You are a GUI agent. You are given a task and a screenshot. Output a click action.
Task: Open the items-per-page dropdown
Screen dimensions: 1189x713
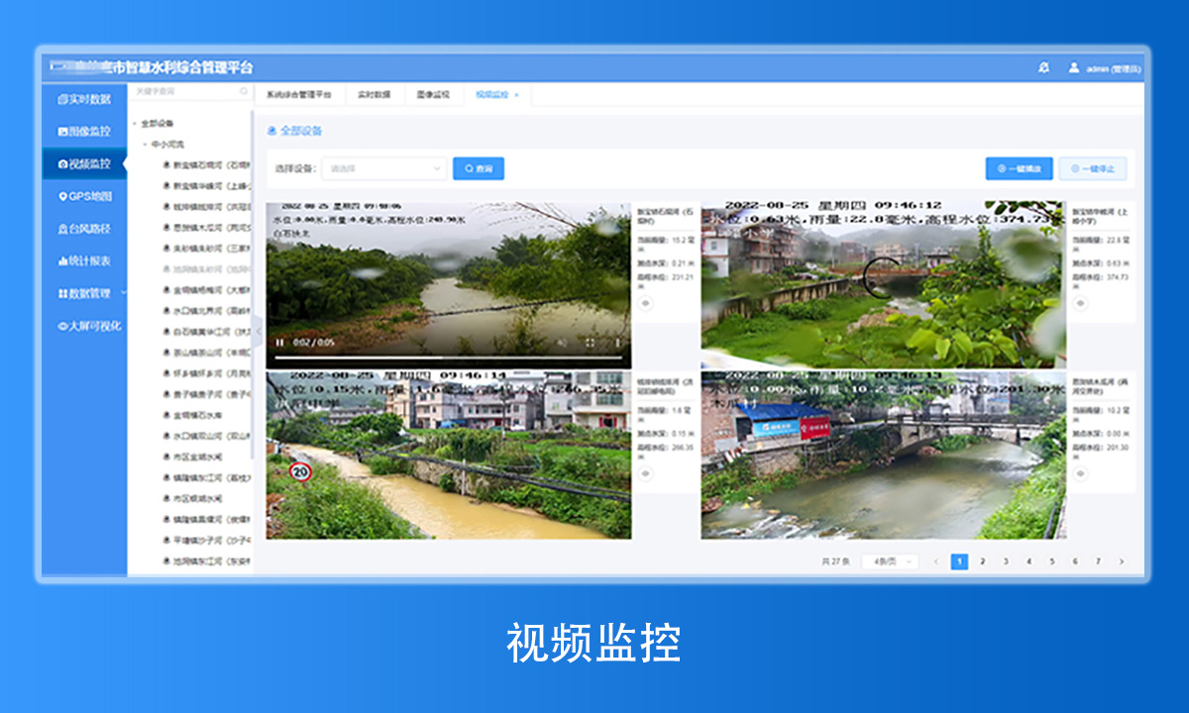tap(890, 561)
